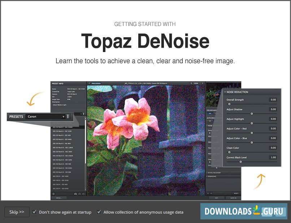The height and width of the screenshot is (223, 291).
Task: Choose preset EOS 5D Mark III - ISO 12800
Action: pyautogui.click(x=63, y=147)
